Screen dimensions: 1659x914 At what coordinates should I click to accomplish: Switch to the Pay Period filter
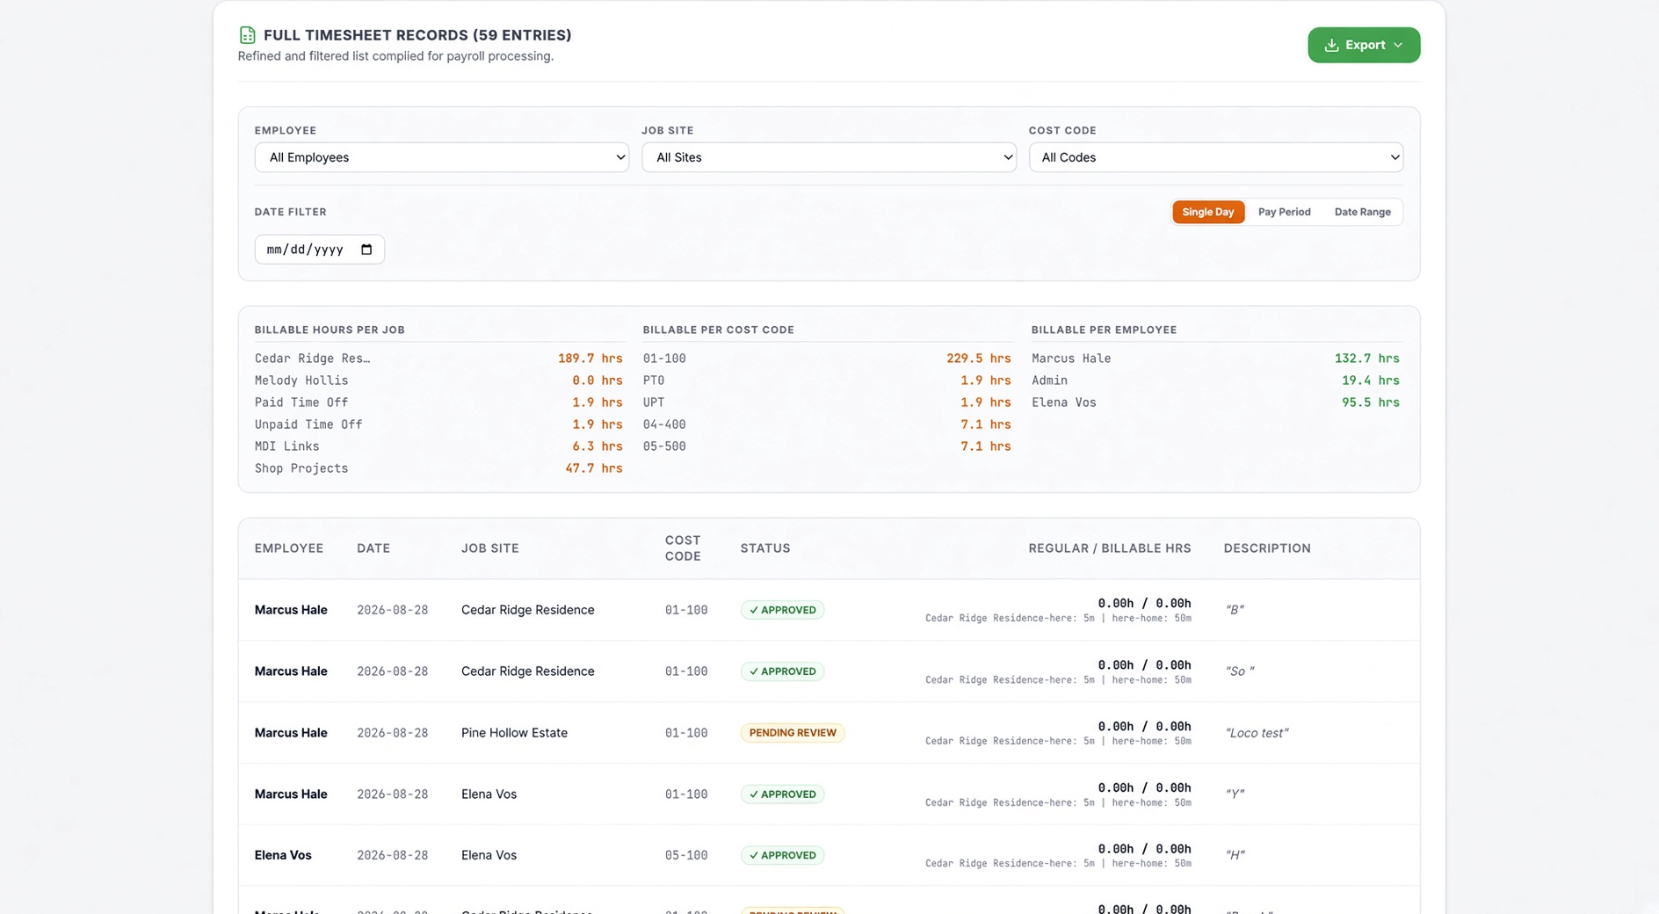[x=1284, y=212]
